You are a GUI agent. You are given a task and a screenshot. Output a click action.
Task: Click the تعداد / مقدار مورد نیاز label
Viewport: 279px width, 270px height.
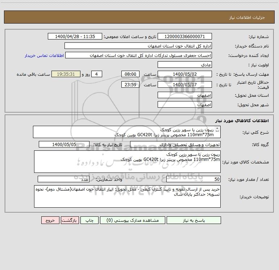click(x=249, y=180)
